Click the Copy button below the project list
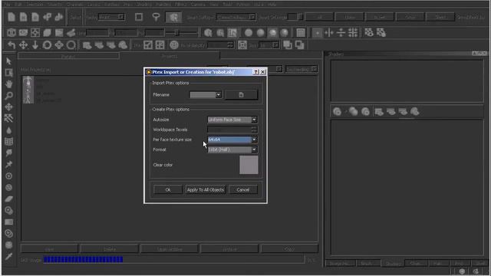The image size is (491, 276). pyautogui.click(x=289, y=249)
